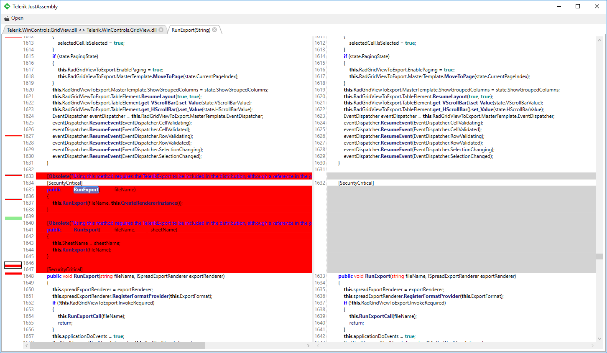Click the highlighted RunExport method name on line 1635
The width and height of the screenshot is (607, 353).
pyautogui.click(x=86, y=190)
